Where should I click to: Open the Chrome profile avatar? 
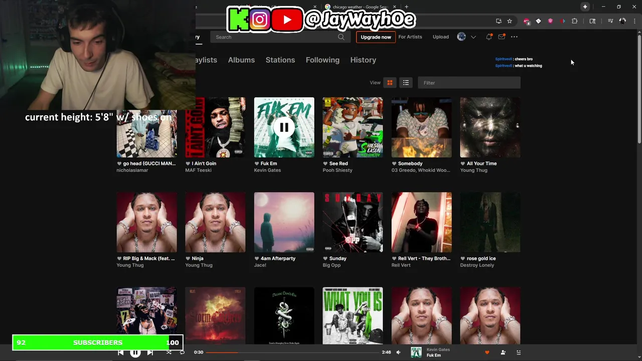click(x=622, y=21)
